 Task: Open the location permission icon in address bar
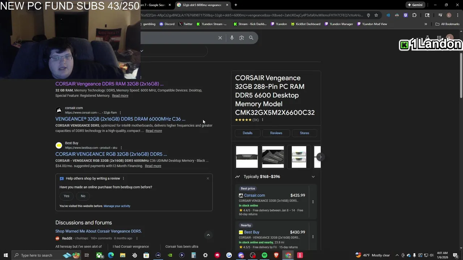coord(368,15)
